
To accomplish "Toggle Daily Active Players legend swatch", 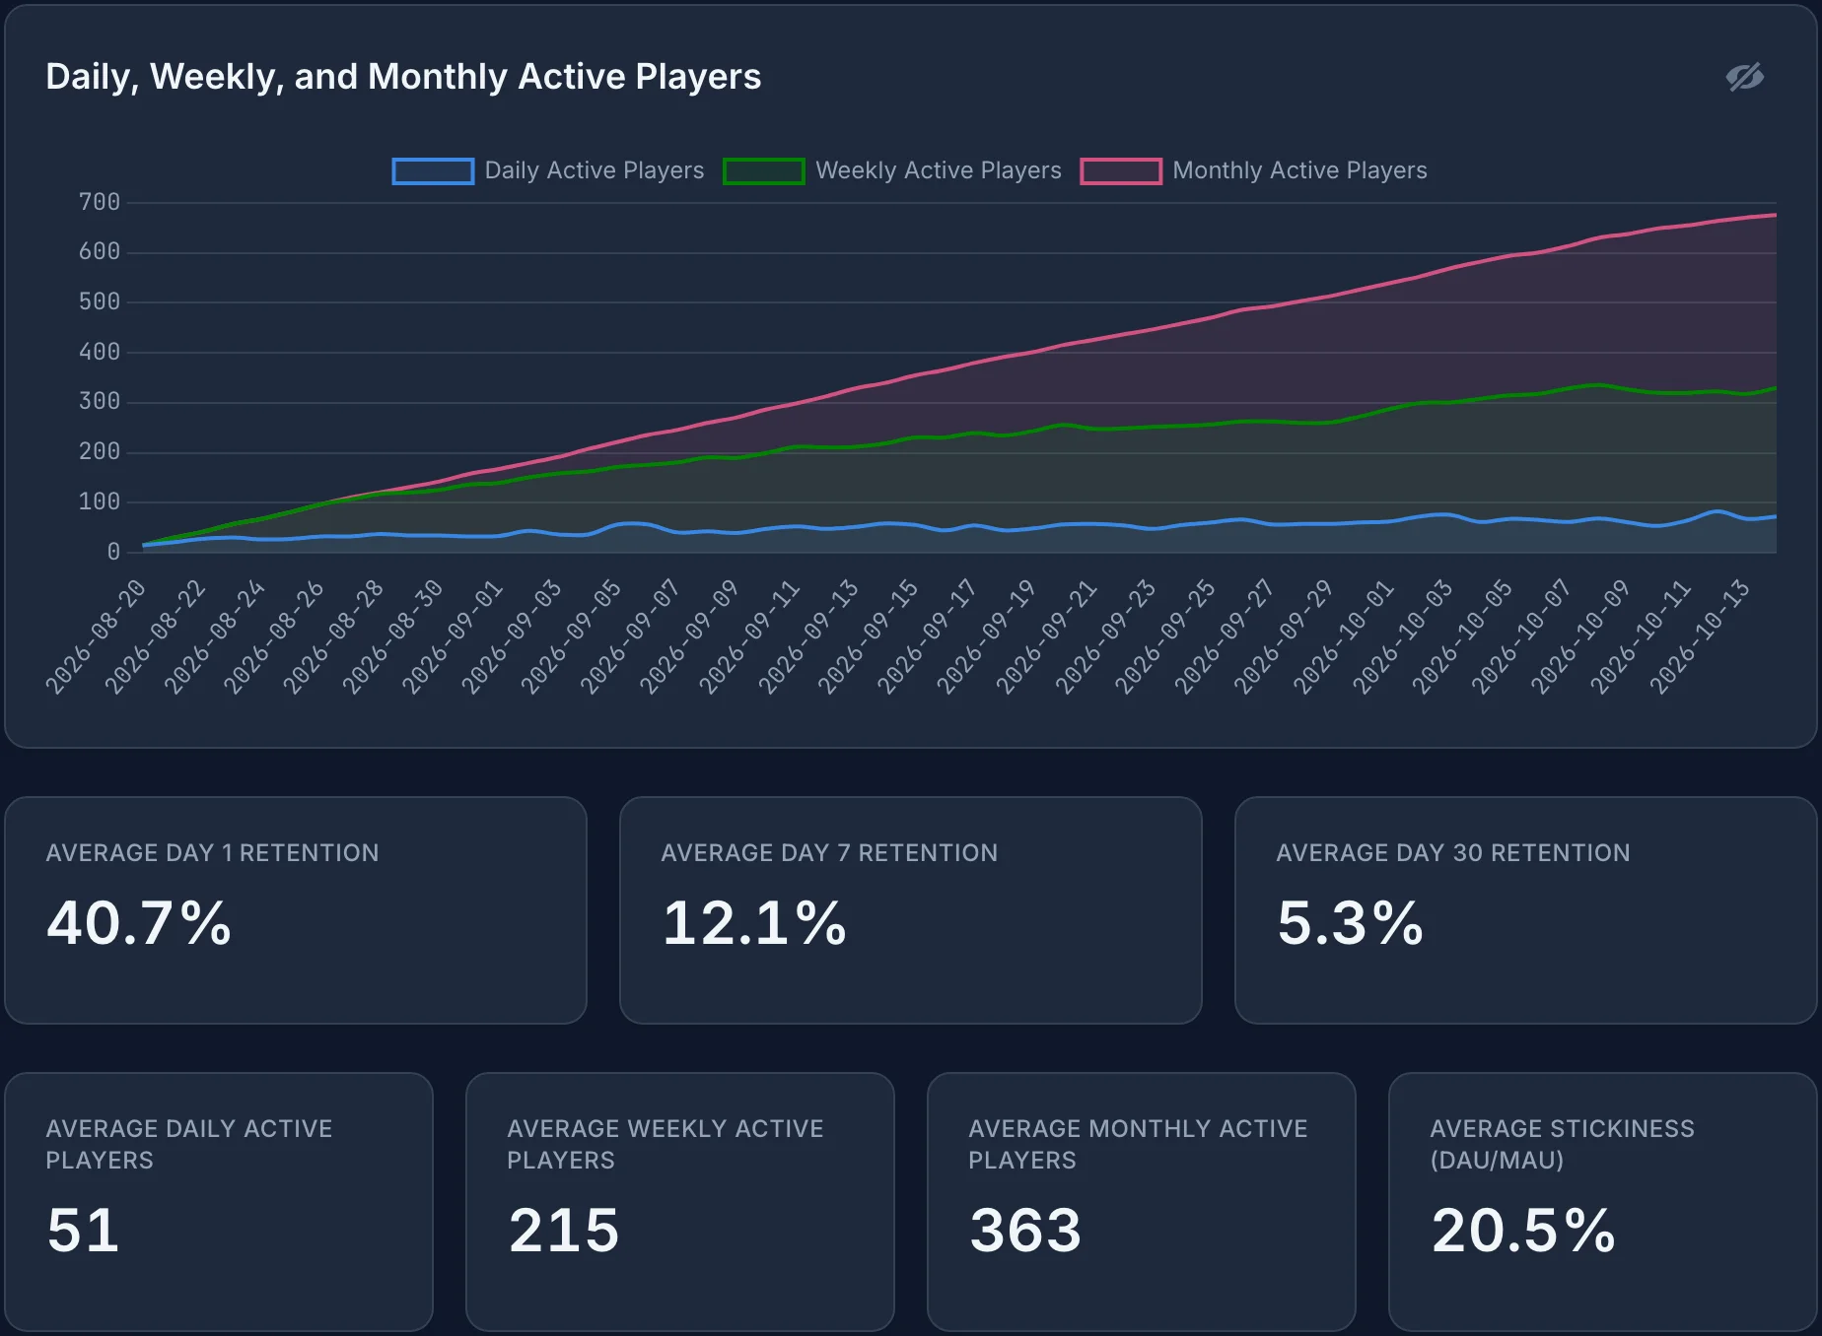I will tap(433, 171).
